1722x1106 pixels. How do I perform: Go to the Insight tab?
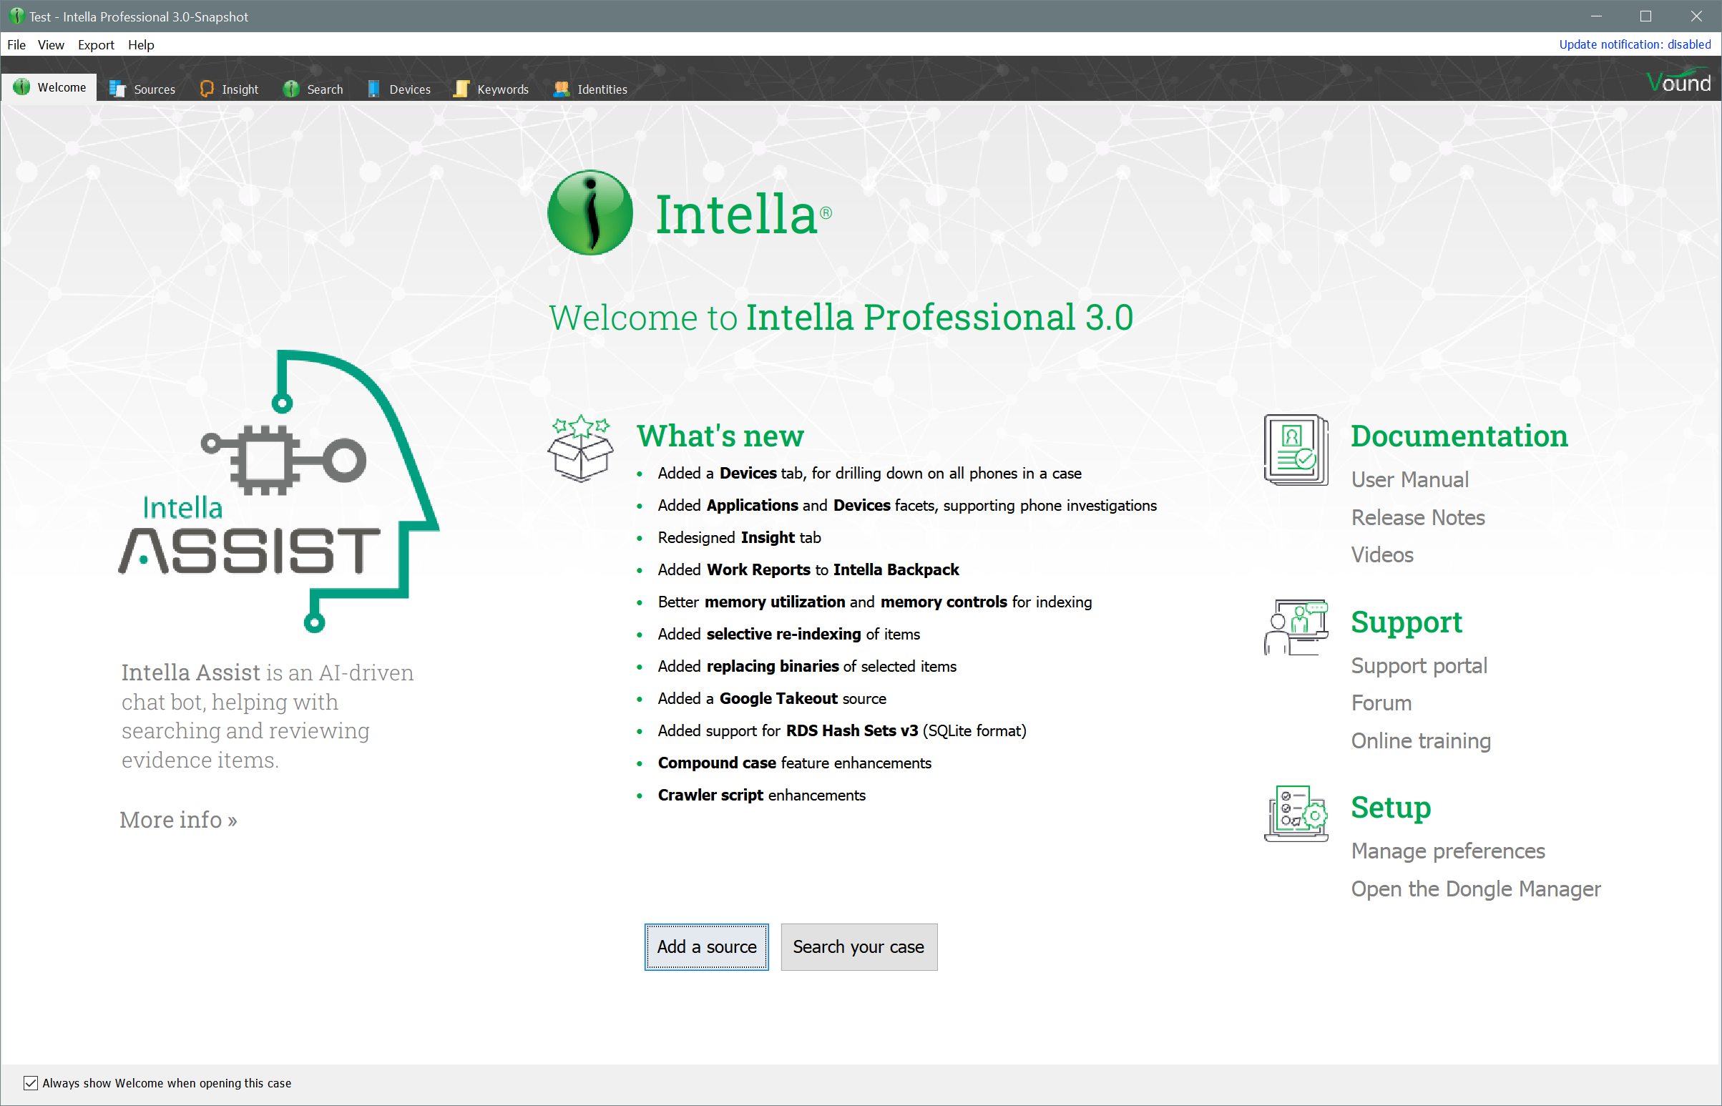pos(229,89)
